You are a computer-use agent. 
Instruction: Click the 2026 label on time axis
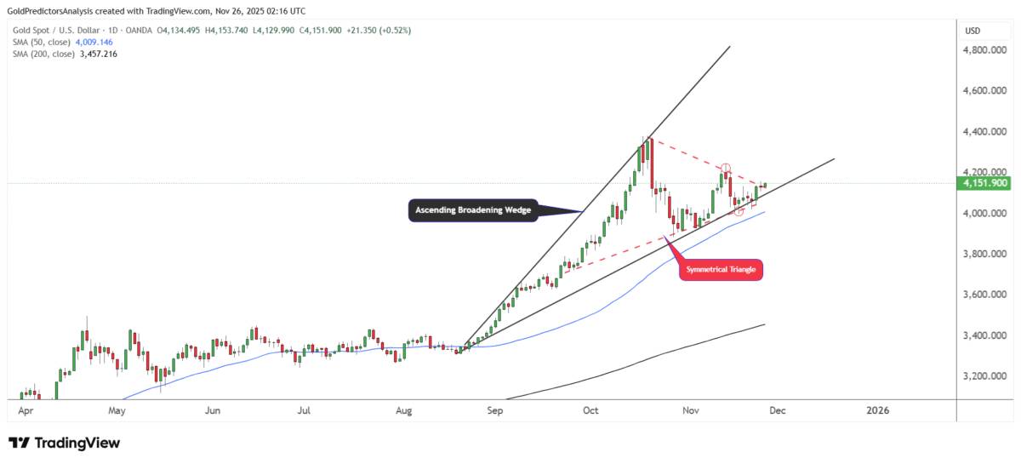877,410
